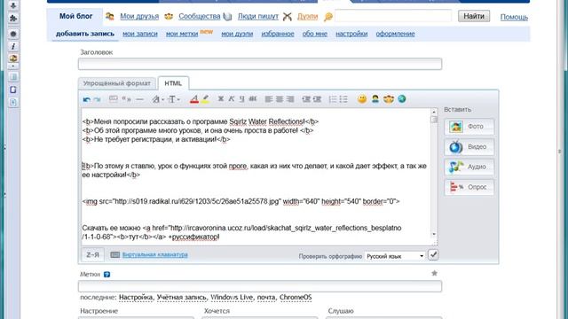Viewport: 568px width, 319px height.
Task: Choose the red text color tool
Action: pyautogui.click(x=194, y=99)
